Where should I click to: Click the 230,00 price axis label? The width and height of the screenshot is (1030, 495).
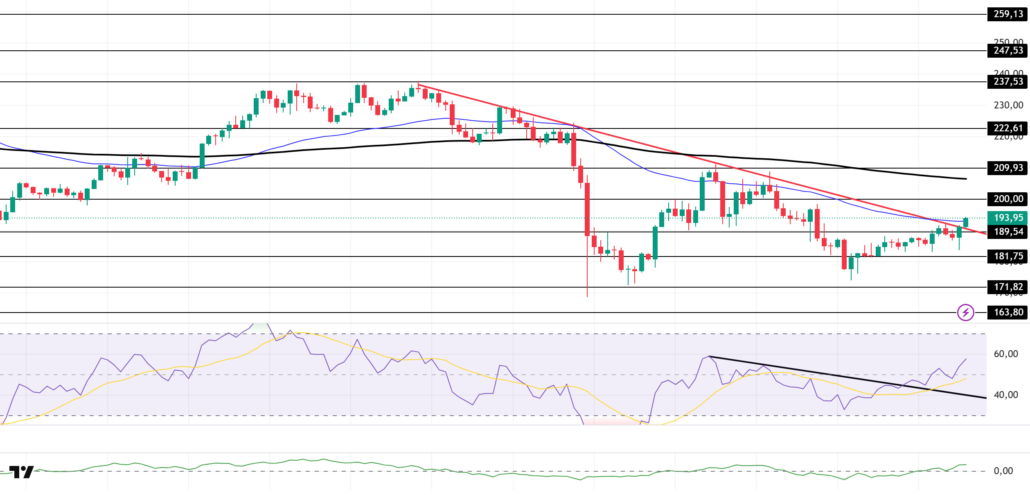1008,106
